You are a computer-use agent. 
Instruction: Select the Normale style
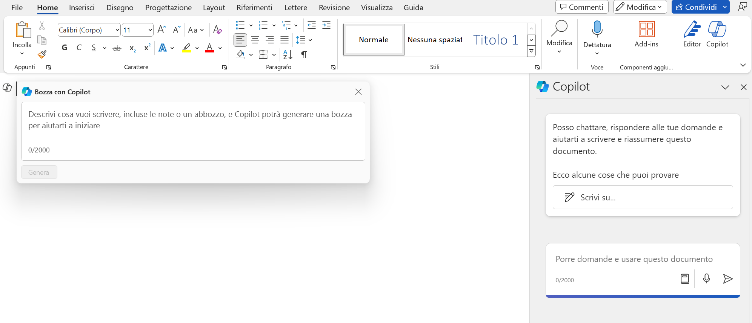coord(374,40)
